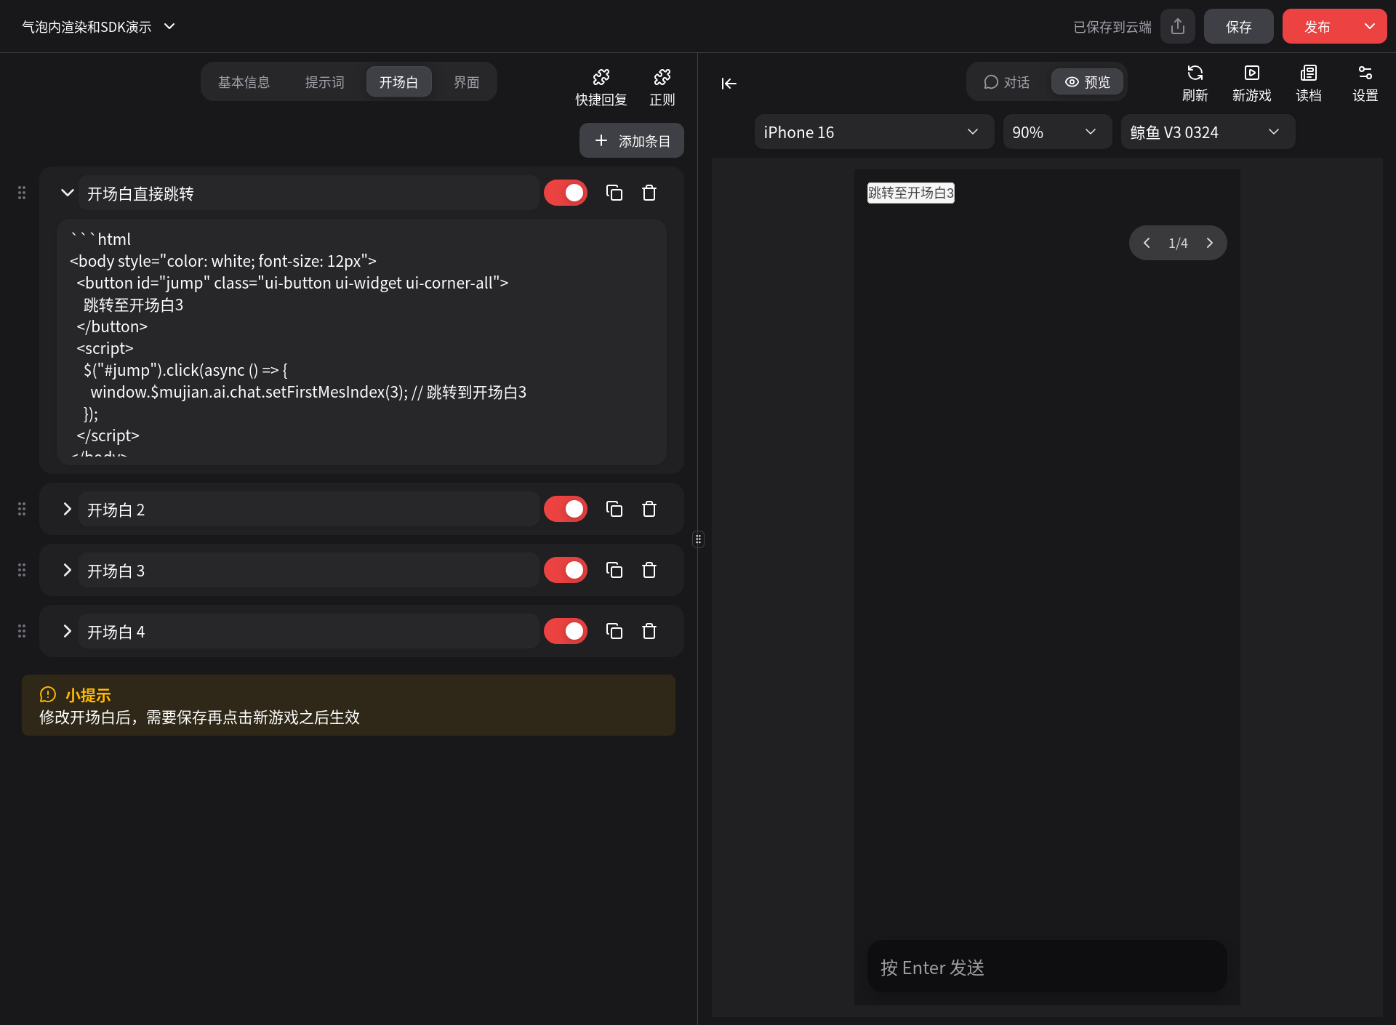
Task: Turn off the 开场白 2 toggle
Action: click(566, 509)
